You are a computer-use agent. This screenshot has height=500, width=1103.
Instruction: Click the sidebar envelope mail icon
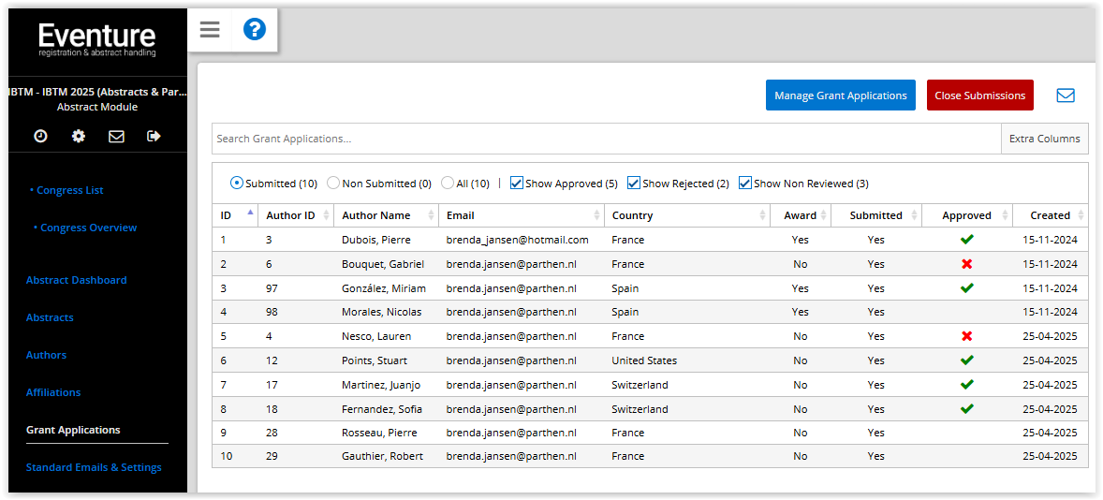116,136
